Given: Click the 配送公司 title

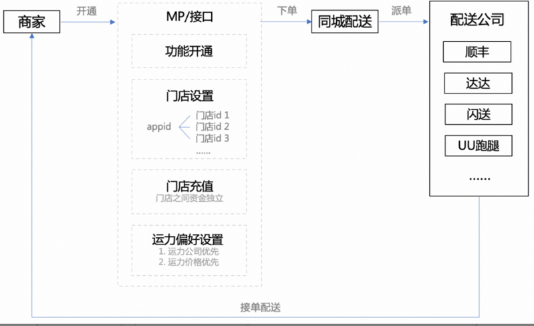Looking at the screenshot, I should click(x=477, y=19).
